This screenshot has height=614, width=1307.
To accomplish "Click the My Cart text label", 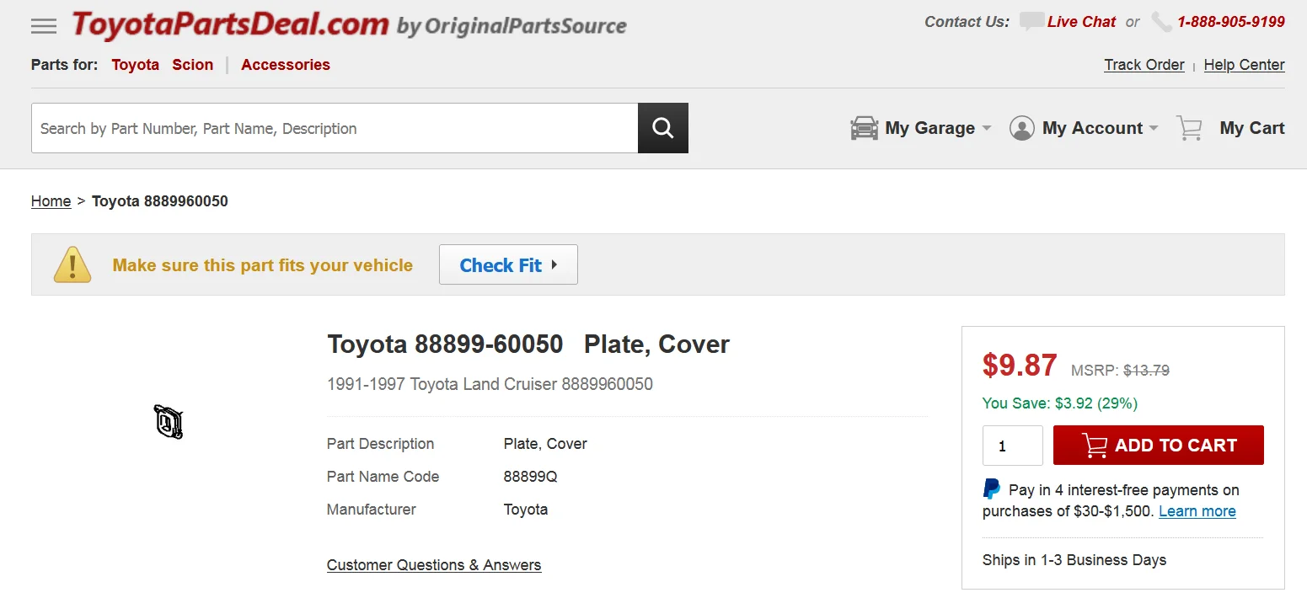I will pos(1252,128).
